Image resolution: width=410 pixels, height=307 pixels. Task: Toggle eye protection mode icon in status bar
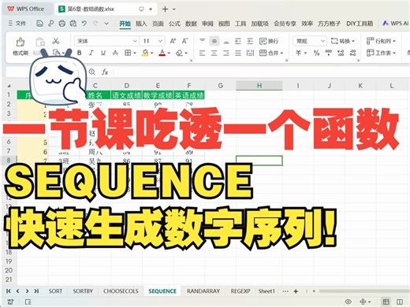(348, 301)
